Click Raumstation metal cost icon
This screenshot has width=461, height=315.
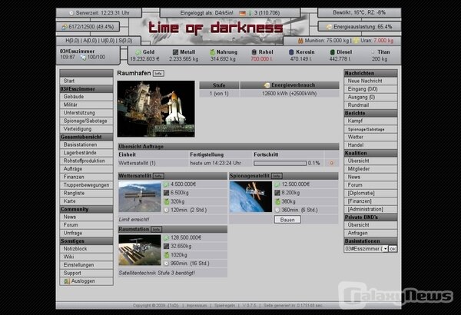point(167,246)
